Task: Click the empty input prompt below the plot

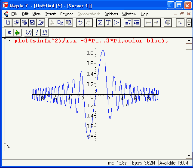Action: click(x=9, y=147)
